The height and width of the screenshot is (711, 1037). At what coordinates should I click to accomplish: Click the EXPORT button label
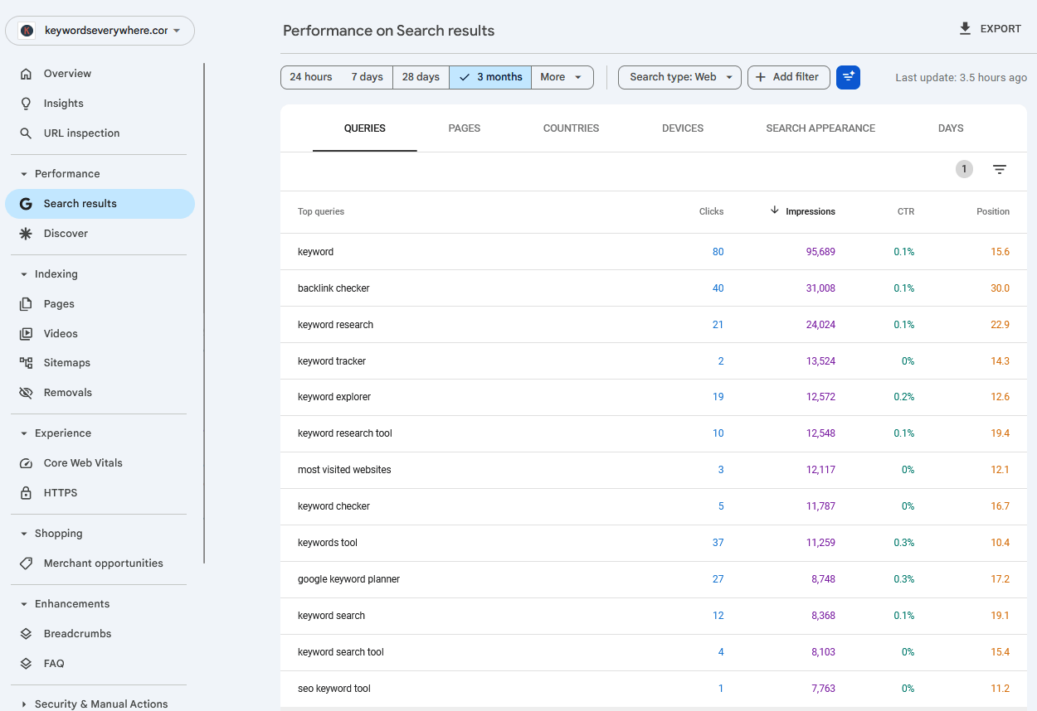(1000, 29)
